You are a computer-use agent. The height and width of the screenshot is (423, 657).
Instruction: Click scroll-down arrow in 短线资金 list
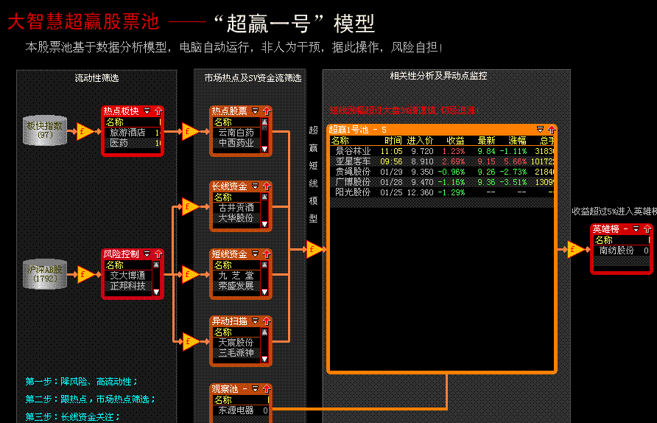(x=264, y=292)
